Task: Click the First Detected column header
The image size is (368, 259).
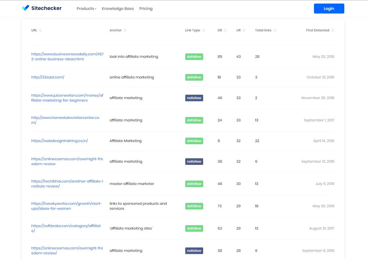Action: [x=318, y=30]
